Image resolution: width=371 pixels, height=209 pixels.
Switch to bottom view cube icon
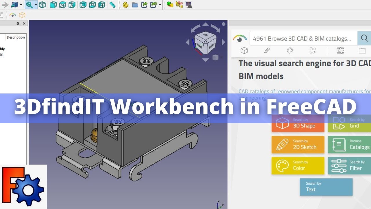coord(92,5)
